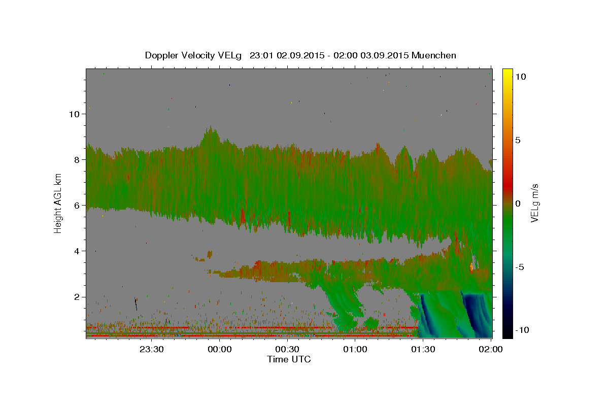Click the 01:30 time tick label
The image size is (609, 406).
point(423,349)
